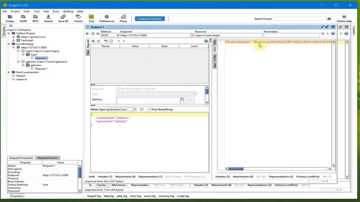Click the parameter details panel vertical scrollbar

[x=206, y=95]
